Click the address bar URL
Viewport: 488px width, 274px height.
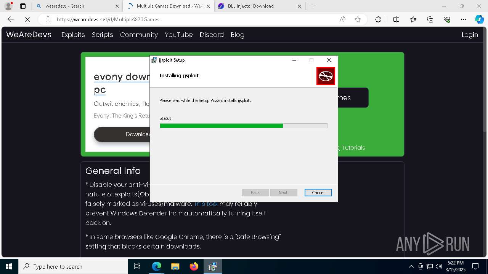108,19
